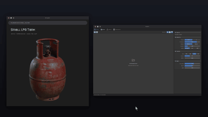
Task: Click the Open folder icon in toolbar
Action: pyautogui.click(x=101, y=30)
